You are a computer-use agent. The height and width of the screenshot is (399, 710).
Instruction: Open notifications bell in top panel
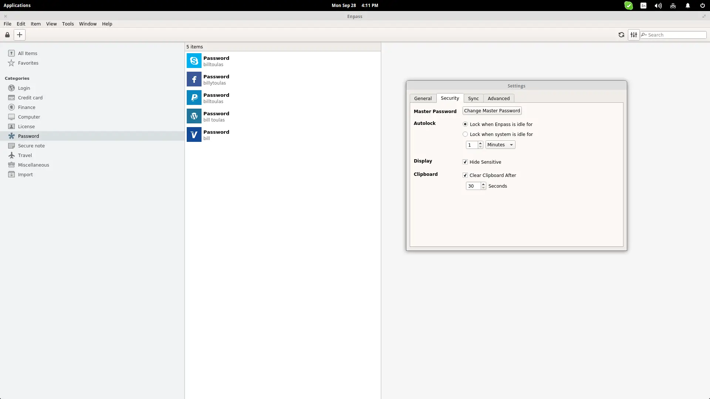click(688, 6)
